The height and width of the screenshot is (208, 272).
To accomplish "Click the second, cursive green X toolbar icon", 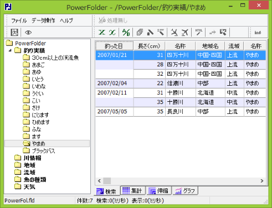I will coord(112,33).
